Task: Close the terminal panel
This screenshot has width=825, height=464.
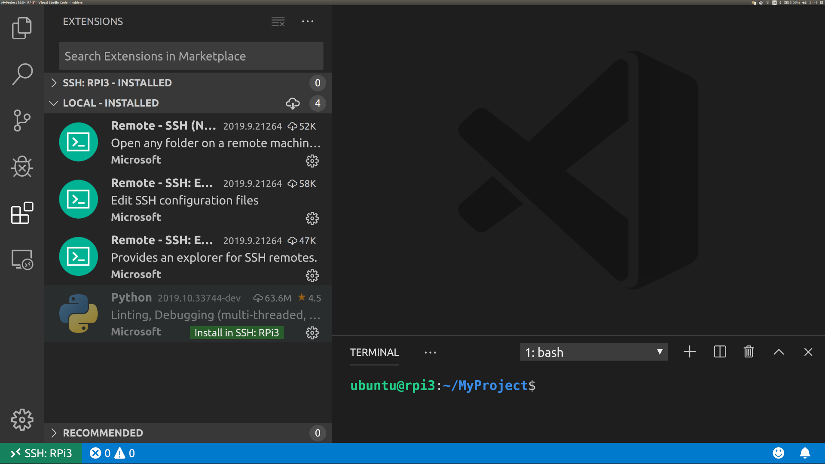Action: tap(808, 352)
